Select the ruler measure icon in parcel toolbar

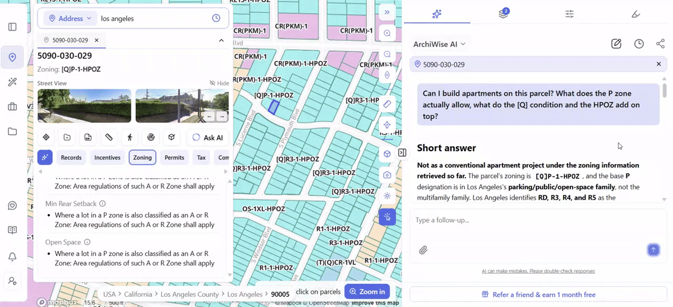[x=109, y=137]
